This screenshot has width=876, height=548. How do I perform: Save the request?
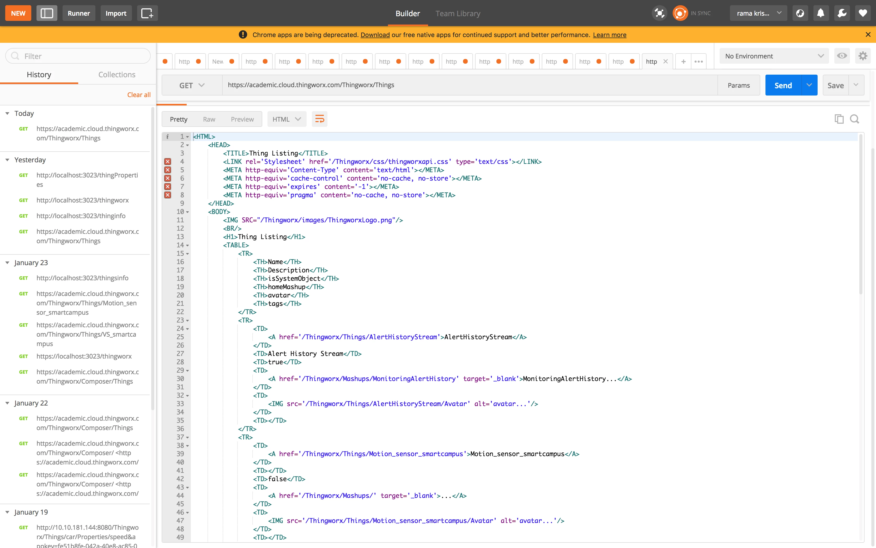[x=835, y=85]
